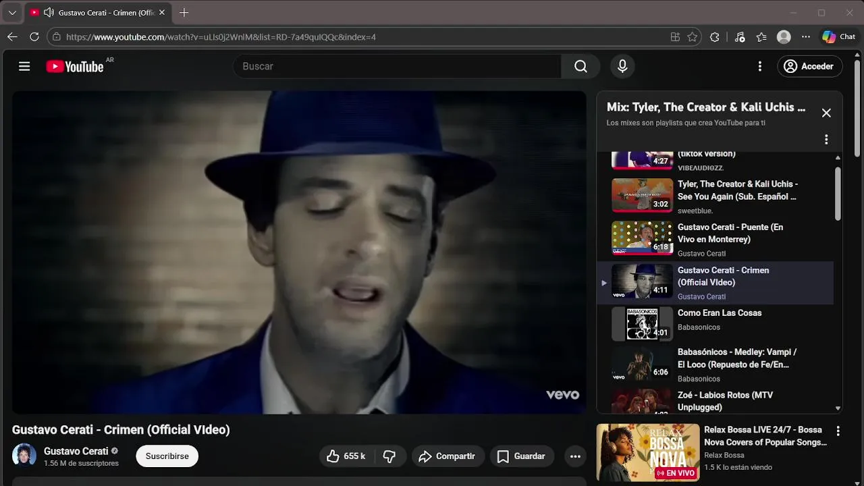This screenshot has height=486, width=864.
Task: Click the search magnifier button
Action: pyautogui.click(x=580, y=66)
